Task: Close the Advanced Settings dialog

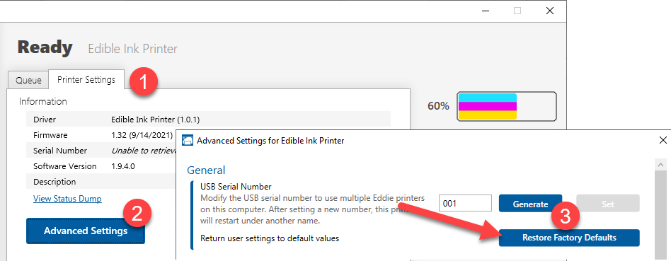Action: click(x=663, y=140)
